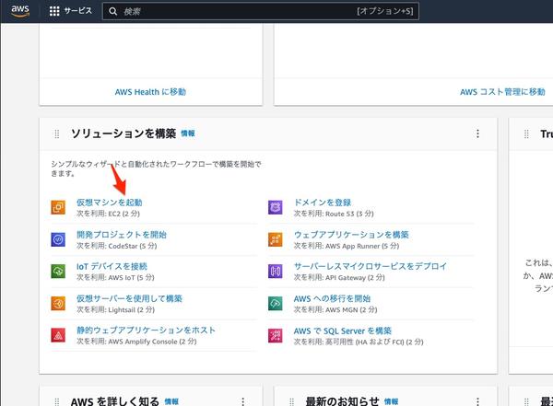Screen dimensions: 553x406
Task: Grab the ソリューションを構築 widget drag handle
Action: click(x=56, y=134)
